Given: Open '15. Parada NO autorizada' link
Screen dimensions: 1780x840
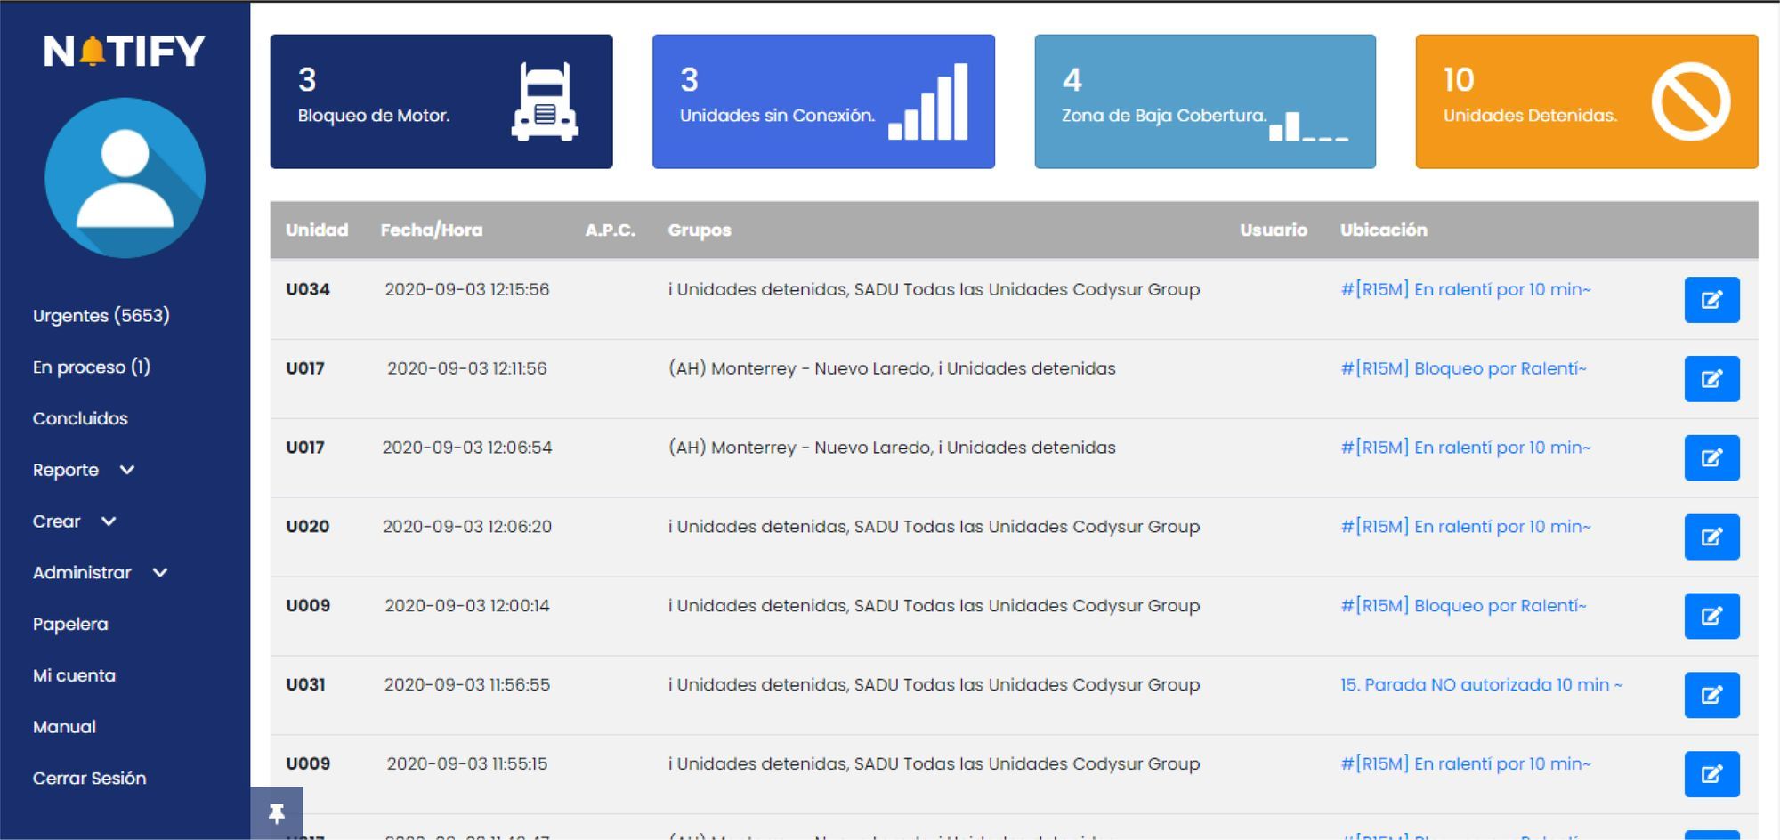Looking at the screenshot, I should [x=1481, y=685].
